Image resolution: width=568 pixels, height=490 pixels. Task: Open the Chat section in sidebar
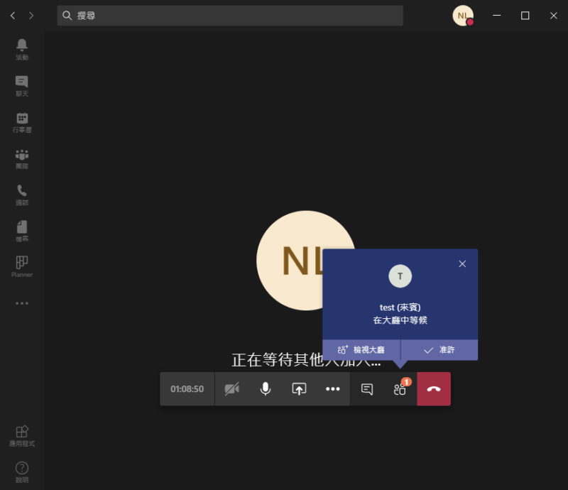[22, 85]
